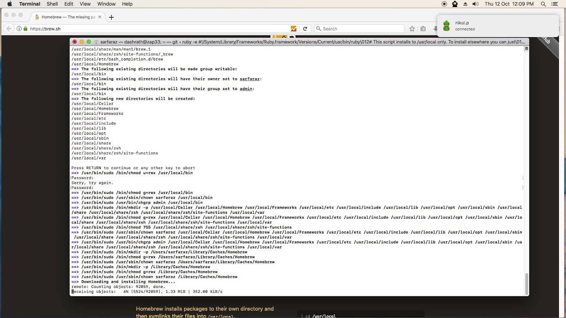The height and width of the screenshot is (318, 566).
Task: Close the Homebrew browser tab
Action: (99, 17)
